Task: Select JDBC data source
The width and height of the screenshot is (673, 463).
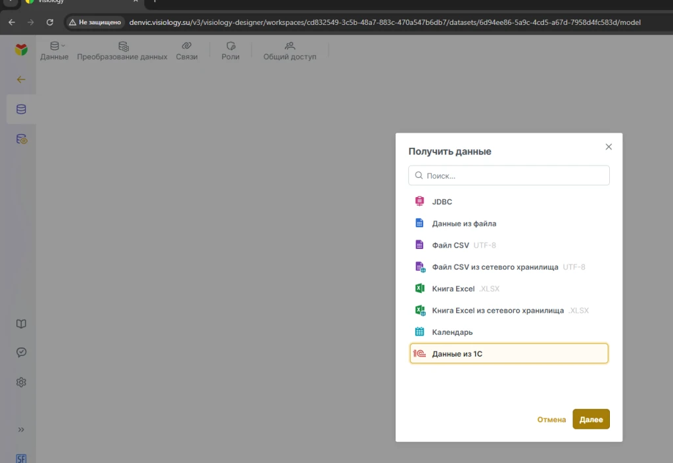Action: click(x=442, y=202)
